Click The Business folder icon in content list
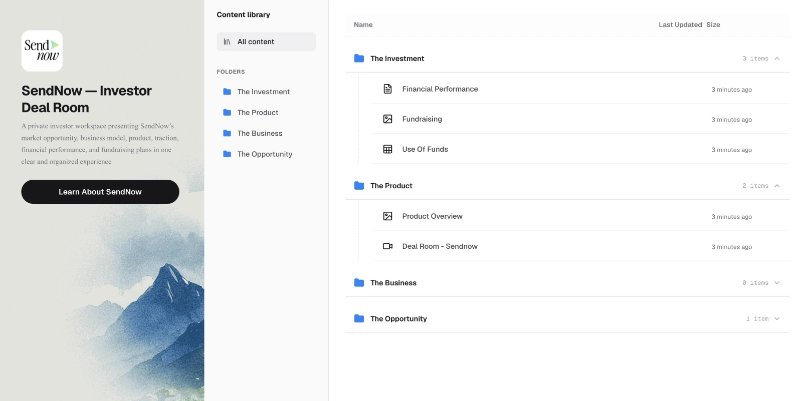The height and width of the screenshot is (401, 802). coord(359,283)
